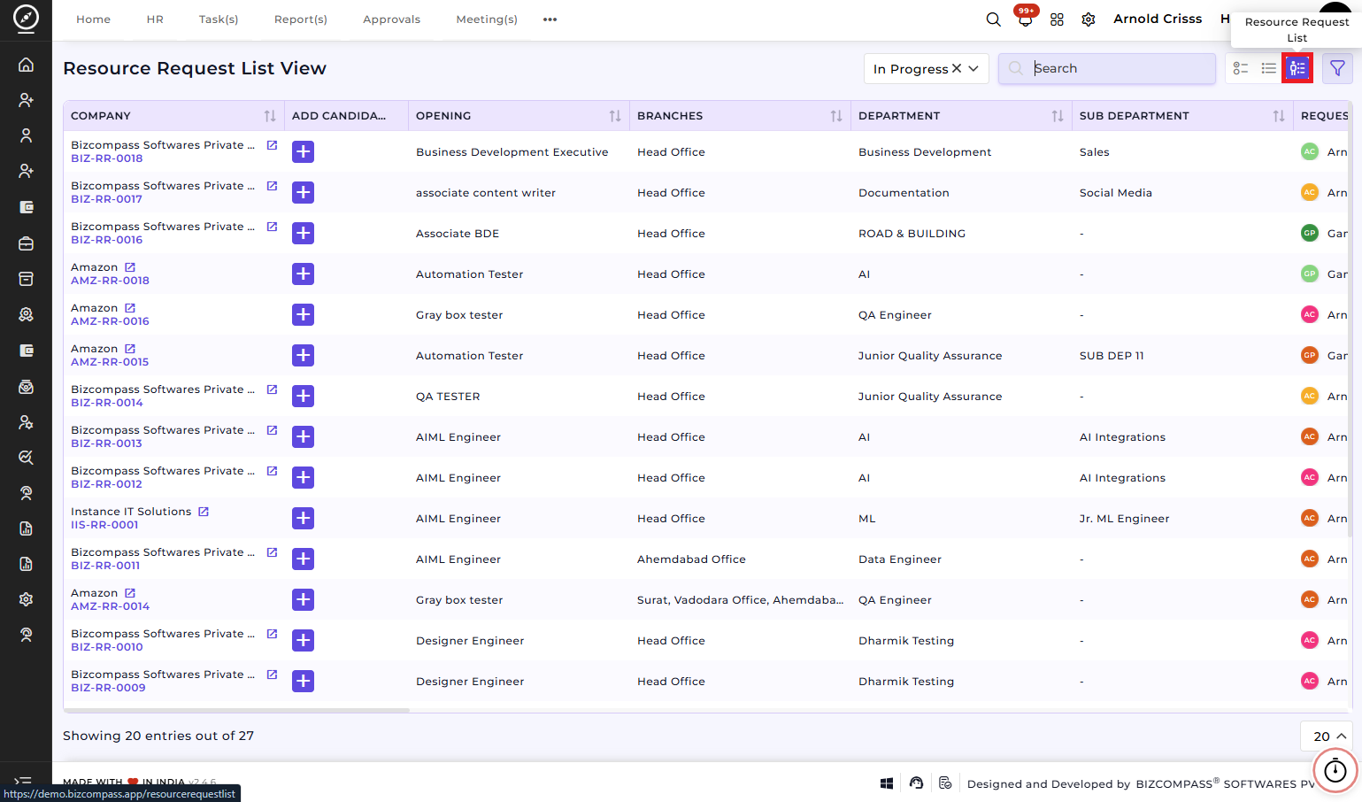Open external link icon beside BIZ-RR-0018 company

[x=272, y=145]
